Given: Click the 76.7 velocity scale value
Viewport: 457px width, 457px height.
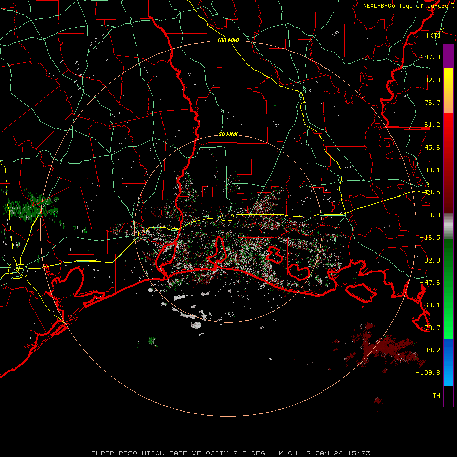Looking at the screenshot, I should [x=432, y=102].
